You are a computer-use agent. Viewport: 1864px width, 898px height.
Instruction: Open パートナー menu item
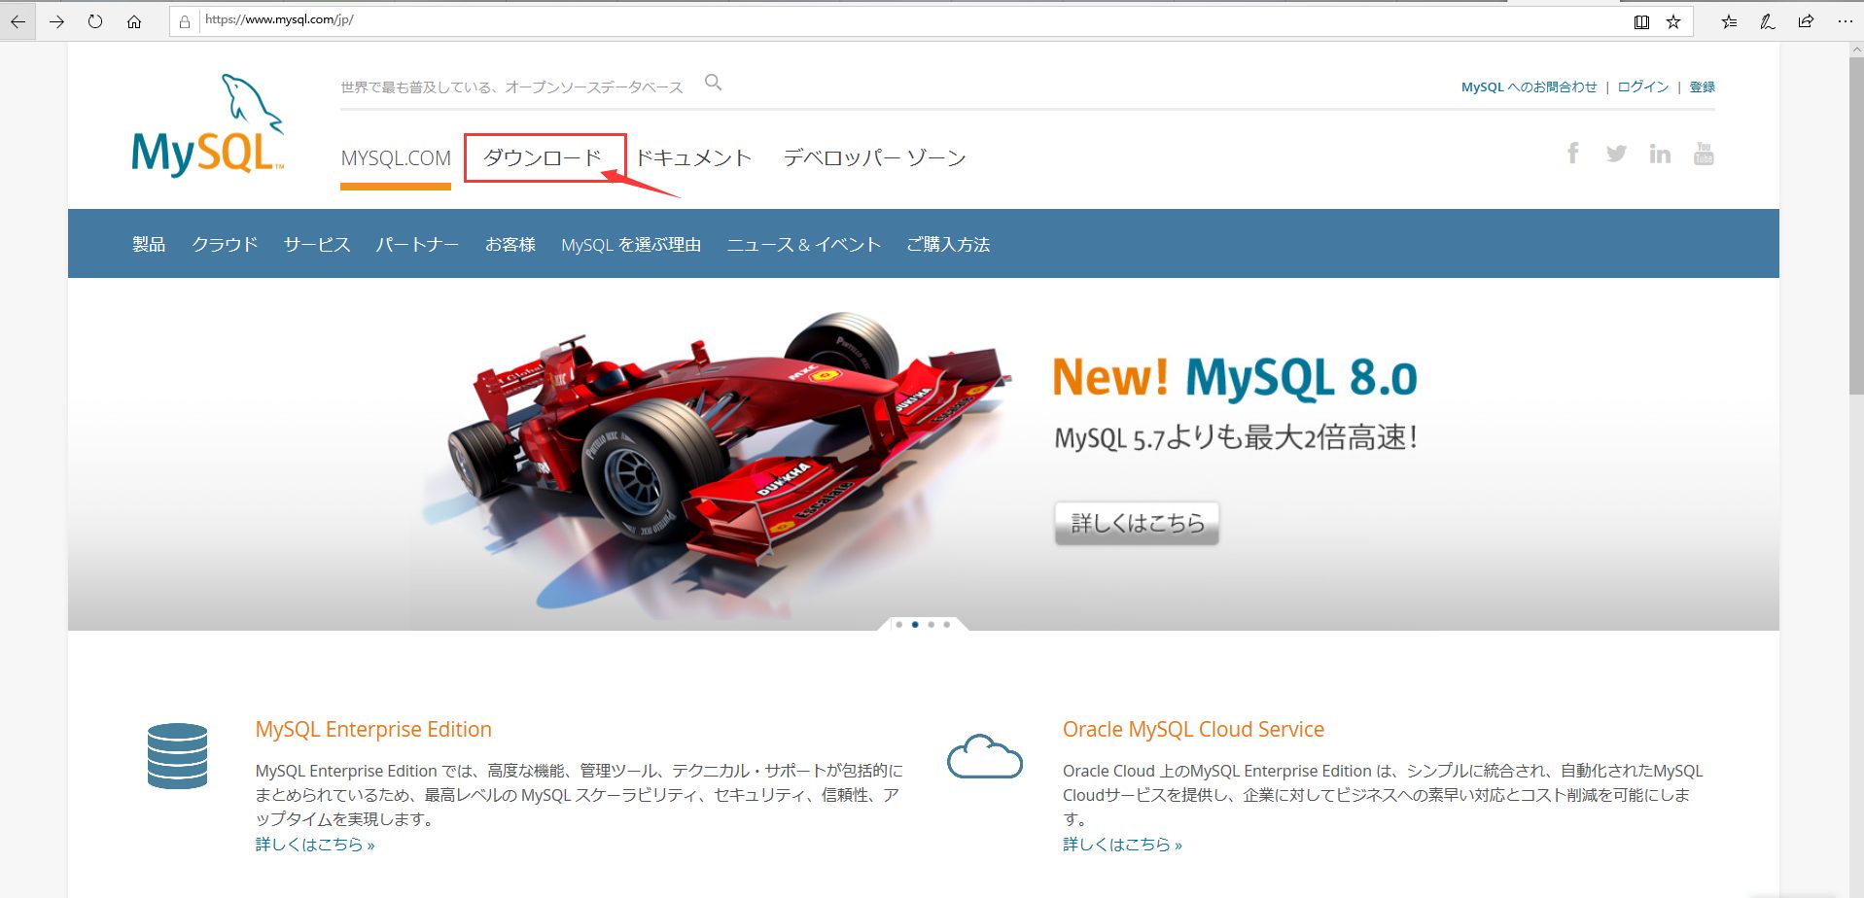[x=417, y=244]
